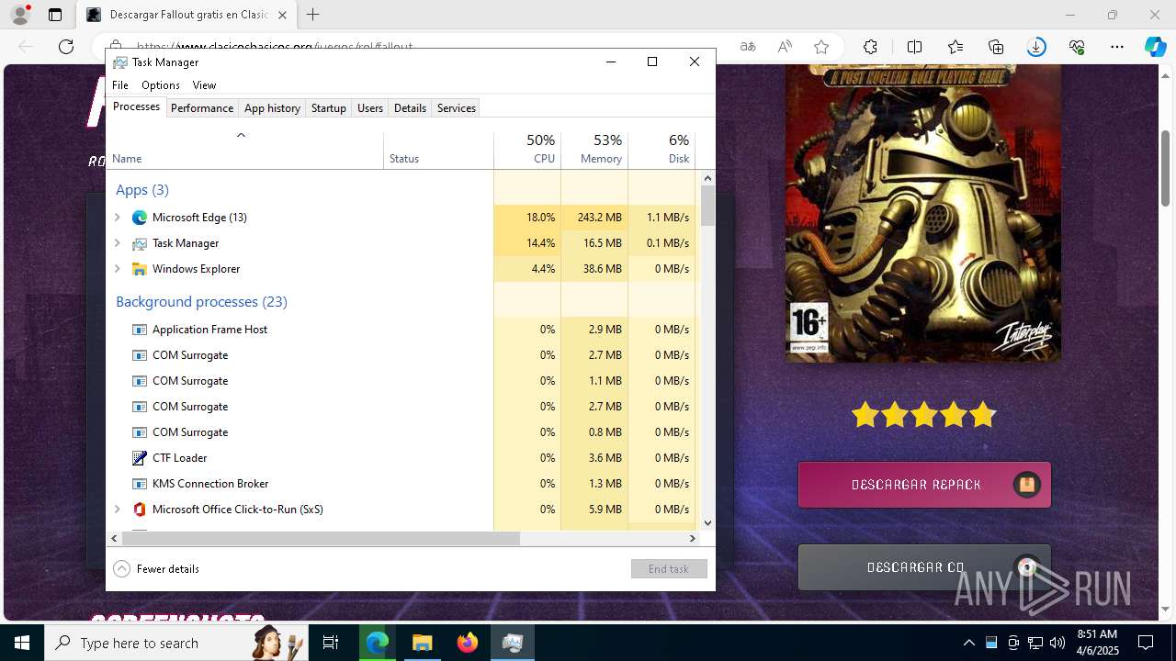Open Copilot sidebar icon in Edge
Image resolution: width=1176 pixels, height=661 pixels.
tap(1155, 47)
